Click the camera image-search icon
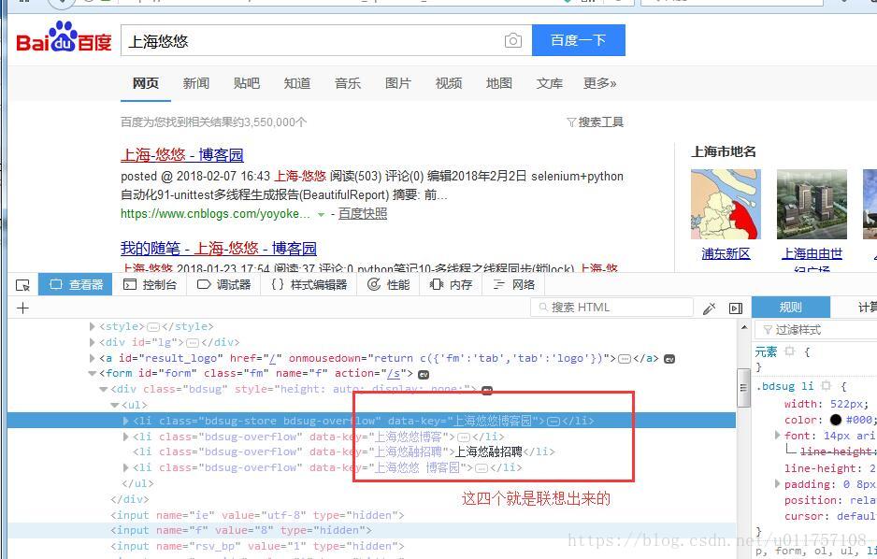 [x=513, y=40]
